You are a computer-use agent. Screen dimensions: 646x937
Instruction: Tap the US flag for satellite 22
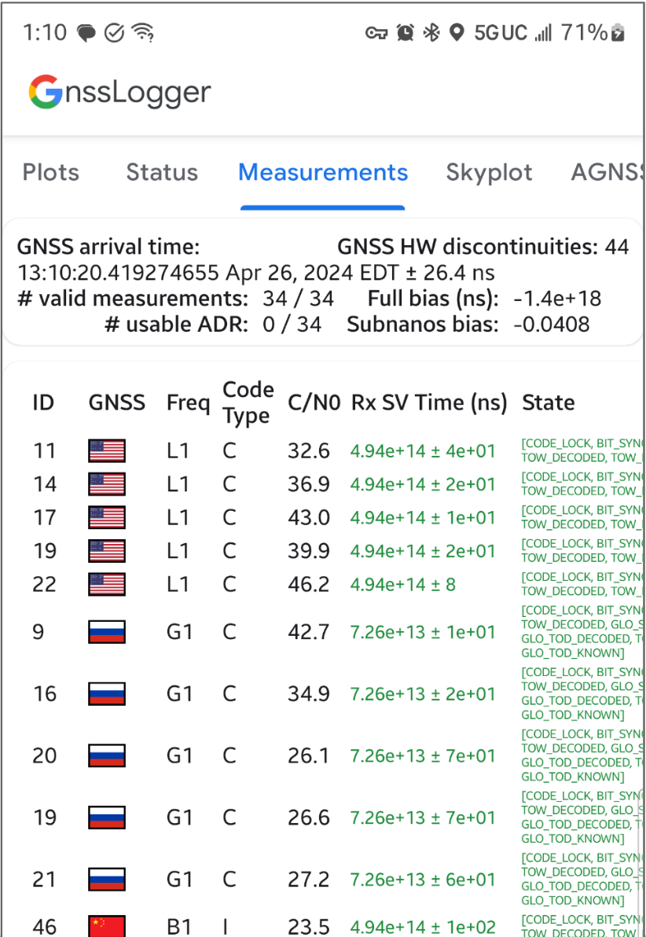107,584
